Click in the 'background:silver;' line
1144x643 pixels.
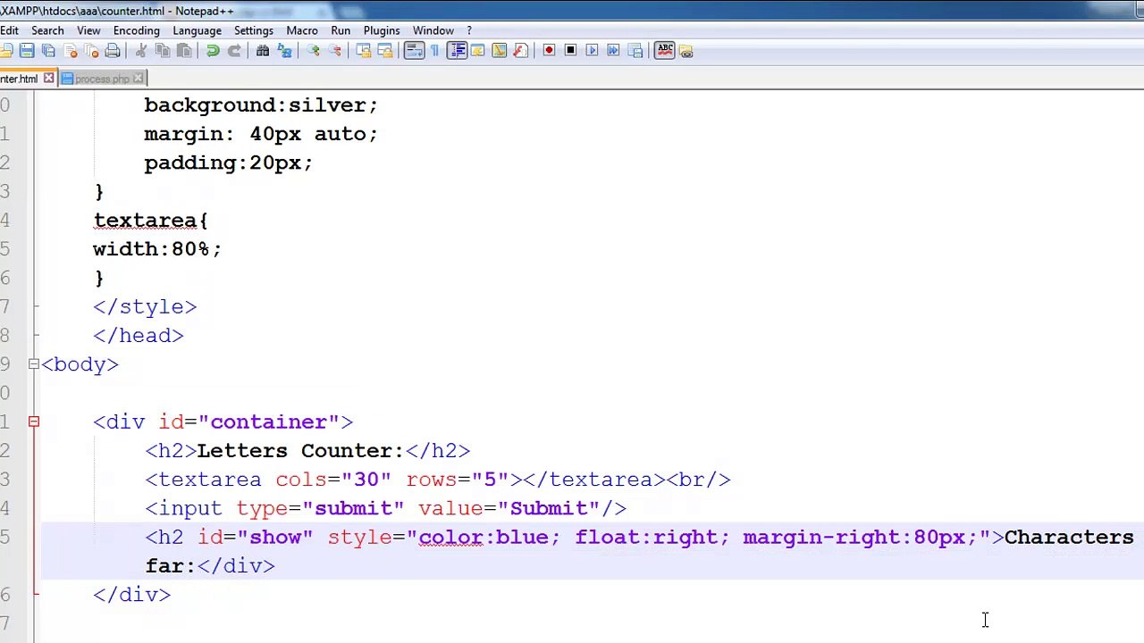261,105
